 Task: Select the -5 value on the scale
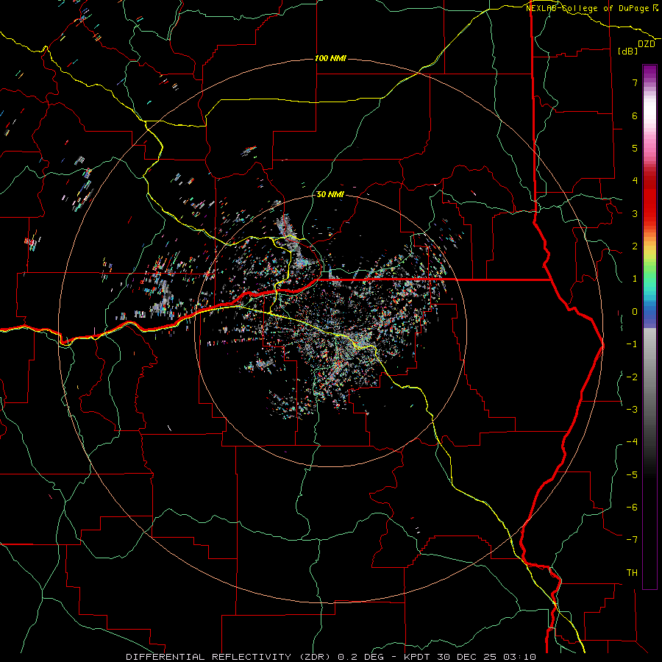[x=632, y=475]
